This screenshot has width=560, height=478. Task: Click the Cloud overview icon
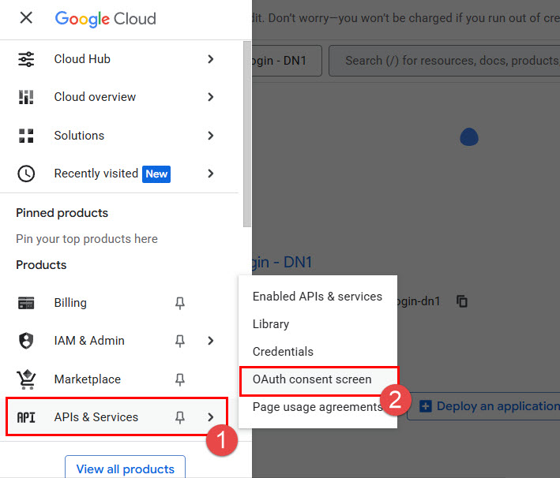tap(26, 97)
